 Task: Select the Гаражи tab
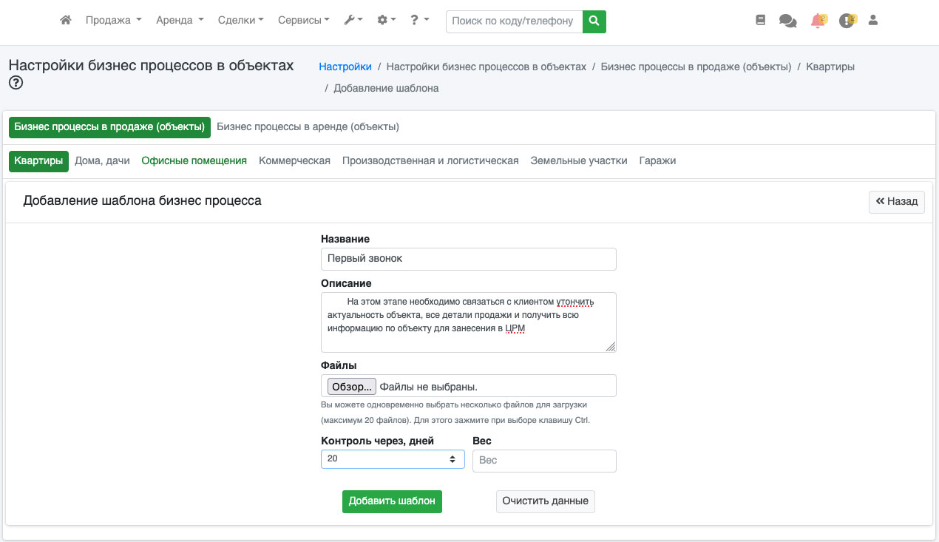pyautogui.click(x=657, y=160)
